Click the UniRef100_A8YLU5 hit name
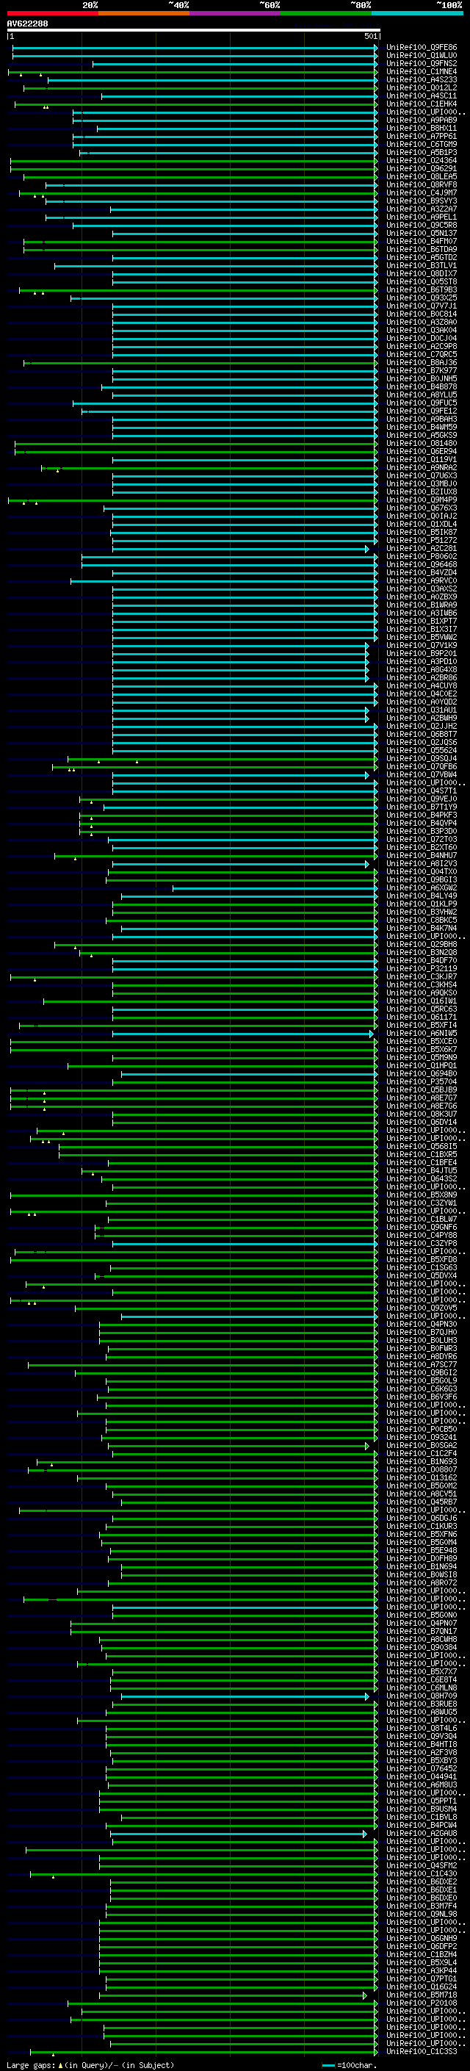Screen dimensions: 470x2071 click(x=422, y=395)
